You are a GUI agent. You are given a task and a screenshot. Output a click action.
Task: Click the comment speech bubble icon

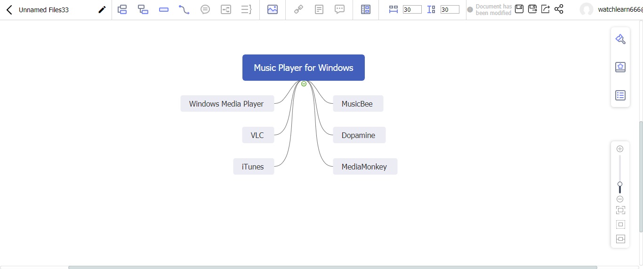tap(339, 9)
